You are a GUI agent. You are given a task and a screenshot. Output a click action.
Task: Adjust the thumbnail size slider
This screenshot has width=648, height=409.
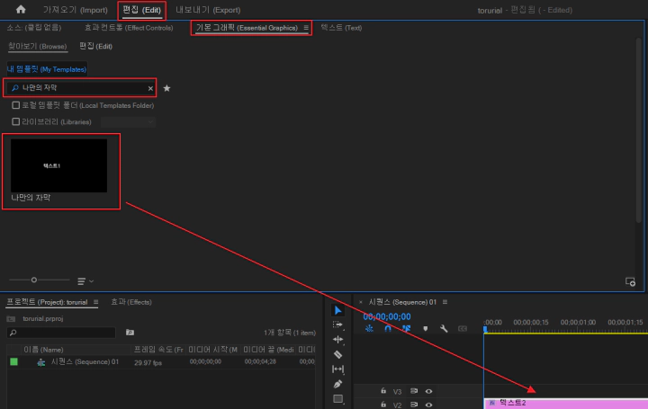click(34, 280)
